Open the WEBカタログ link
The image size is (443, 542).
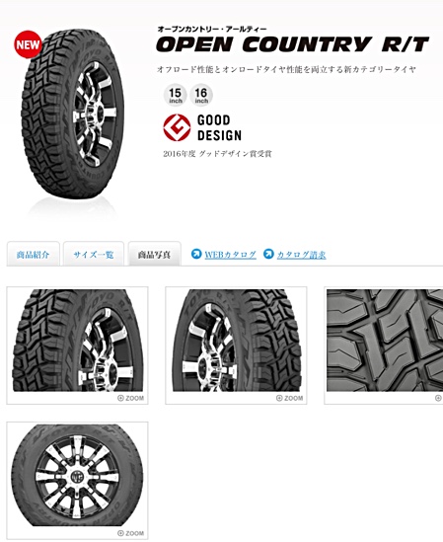point(230,255)
